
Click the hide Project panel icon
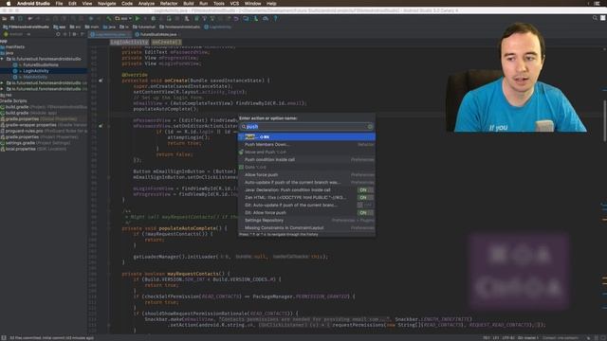pyautogui.click(x=83, y=34)
